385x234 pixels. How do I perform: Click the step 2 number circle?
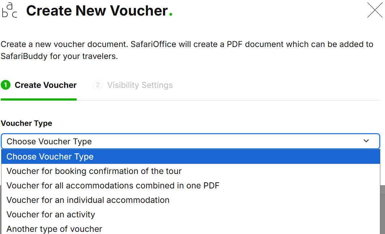pyautogui.click(x=97, y=85)
